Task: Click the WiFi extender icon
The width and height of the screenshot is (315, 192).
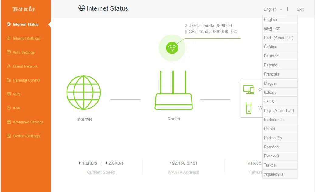Action: click(x=248, y=108)
